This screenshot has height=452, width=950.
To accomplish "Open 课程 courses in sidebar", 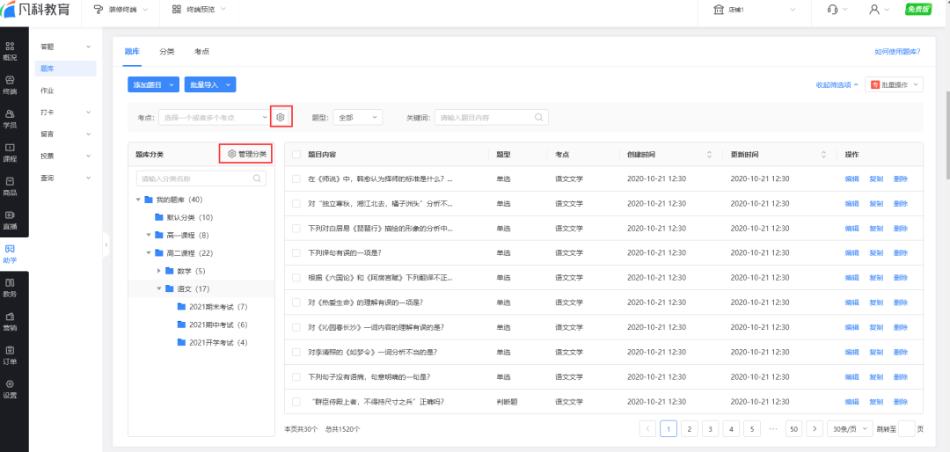I will point(10,153).
